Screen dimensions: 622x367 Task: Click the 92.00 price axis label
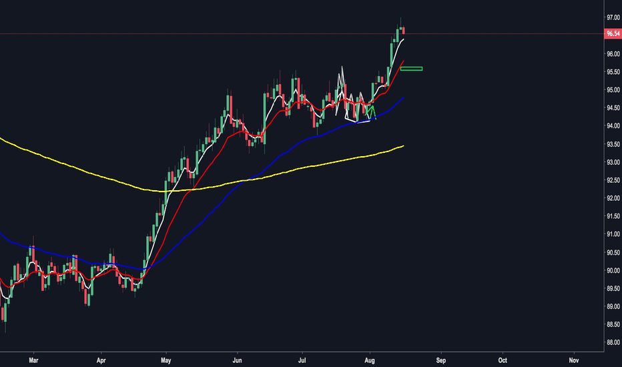[613, 198]
